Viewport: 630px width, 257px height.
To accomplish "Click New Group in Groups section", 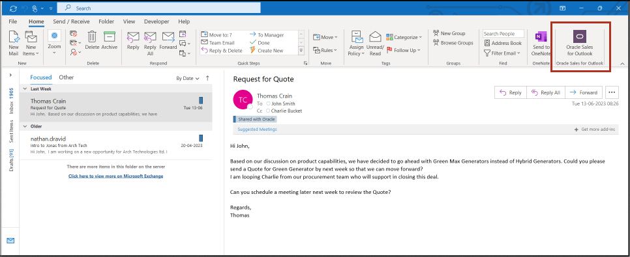I will pos(449,33).
